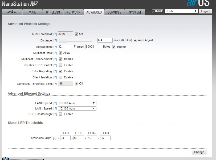The height and width of the screenshot is (160, 216).
Task: Click the Distance miles input field
Action: point(105,40)
